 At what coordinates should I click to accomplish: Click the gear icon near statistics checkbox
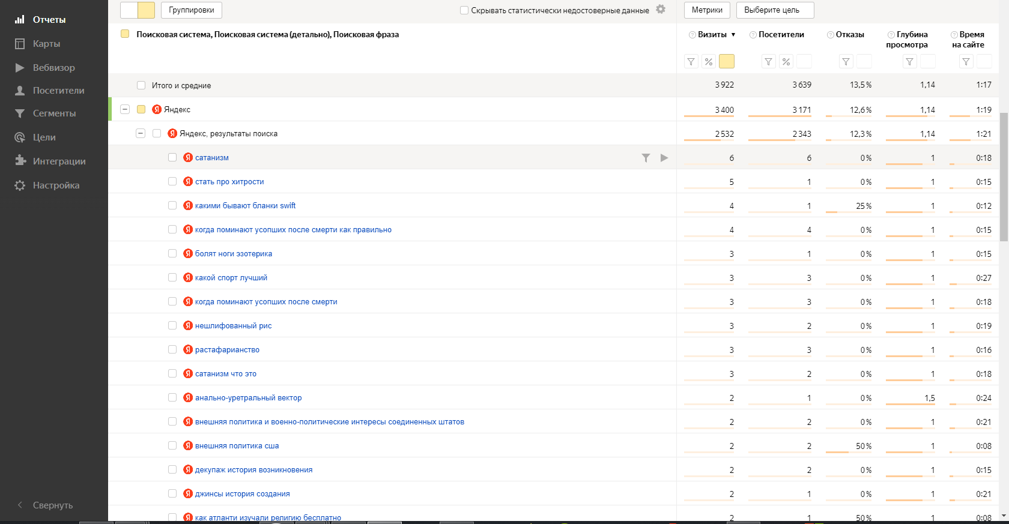click(x=661, y=9)
